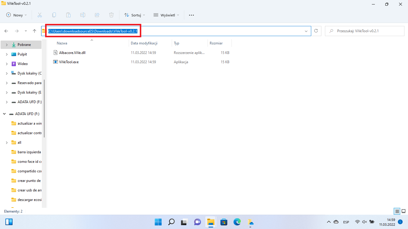Image resolution: width=408 pixels, height=229 pixels.
Task: Click the Rename icon in toolbar
Action: 83,15
